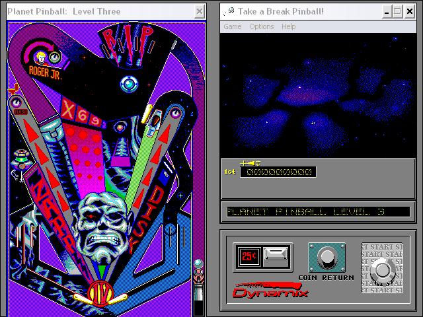
Task: Click the red-yellow IV emblem between flippers
Action: tap(100, 293)
